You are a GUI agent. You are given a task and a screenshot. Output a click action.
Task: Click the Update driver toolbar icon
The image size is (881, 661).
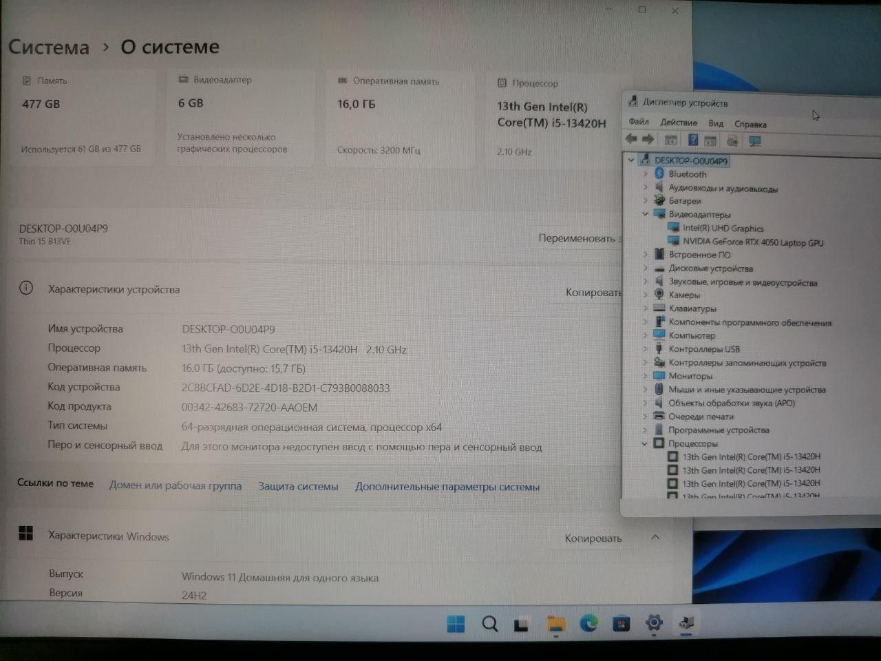tap(732, 140)
